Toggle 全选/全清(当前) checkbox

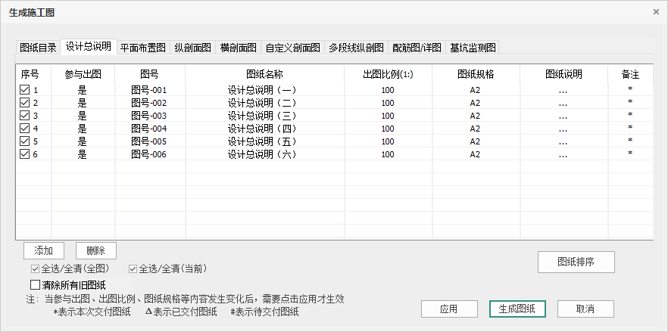pos(133,268)
